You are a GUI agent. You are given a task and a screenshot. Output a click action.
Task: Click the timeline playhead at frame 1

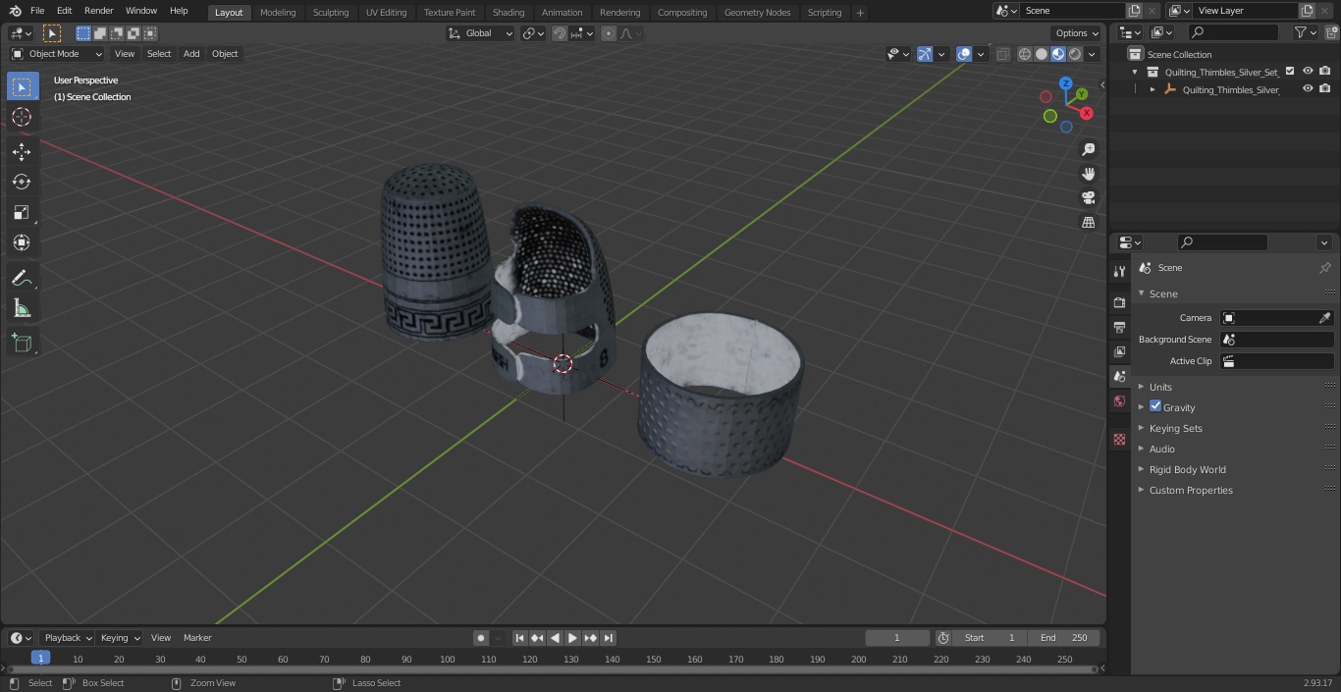click(40, 659)
